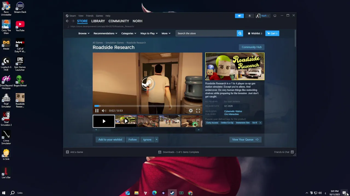Go forward with the right arrow
Image resolution: width=350 pixels, height=196 pixels.
[x=73, y=21]
